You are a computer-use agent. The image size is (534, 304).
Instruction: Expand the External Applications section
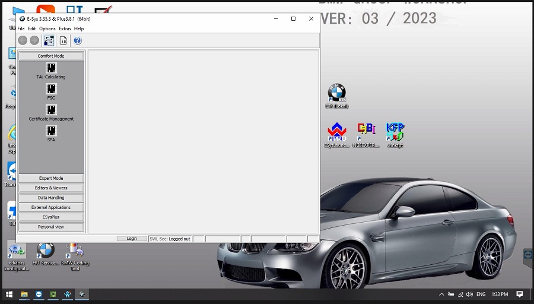pyautogui.click(x=51, y=207)
